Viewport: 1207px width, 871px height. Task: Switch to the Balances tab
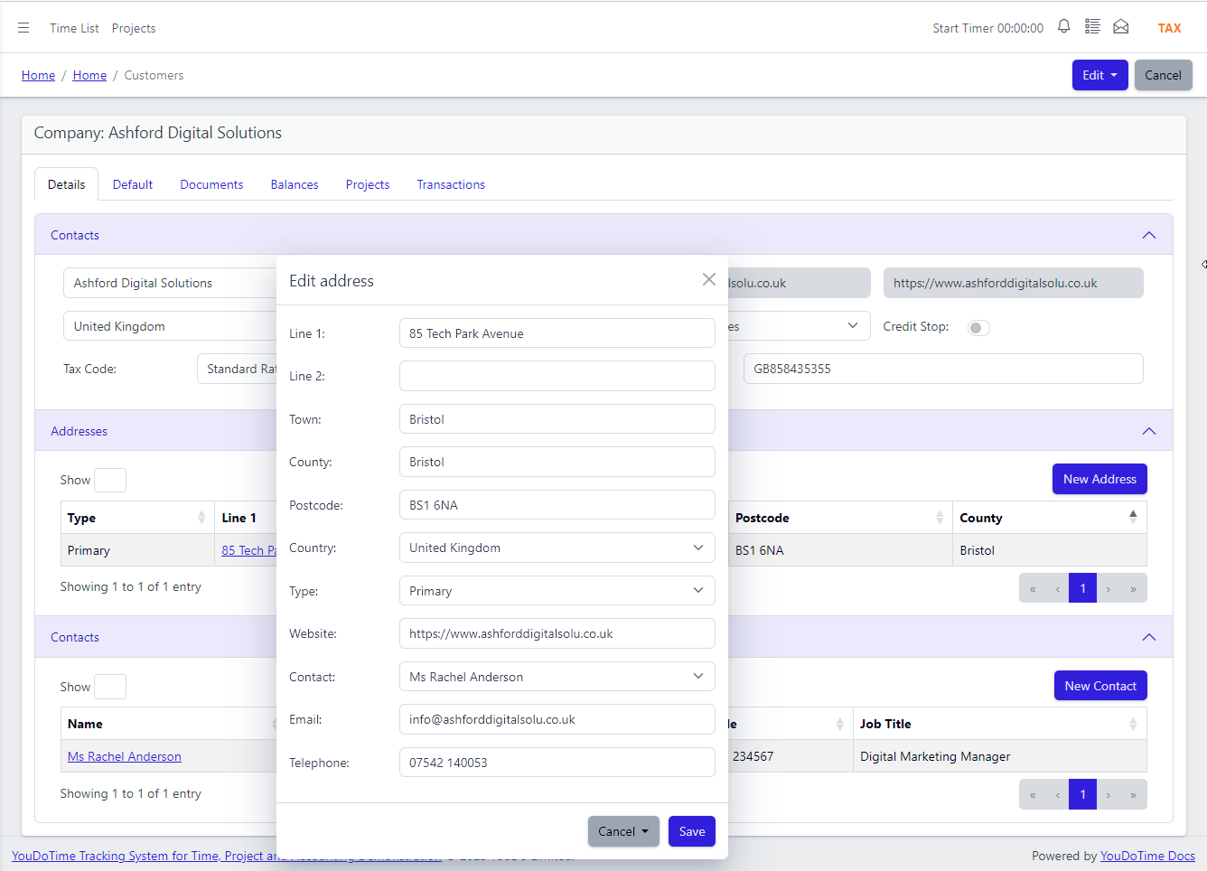(x=295, y=184)
